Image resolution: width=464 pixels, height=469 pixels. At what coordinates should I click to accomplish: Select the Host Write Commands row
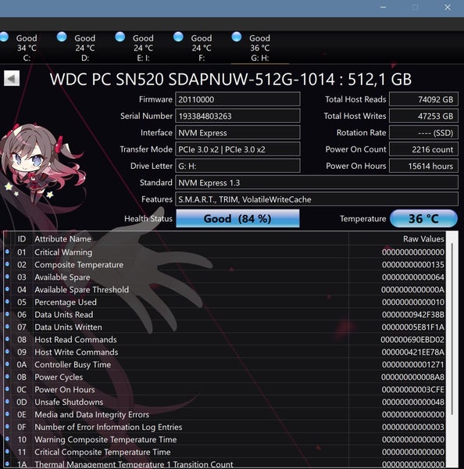(x=225, y=352)
